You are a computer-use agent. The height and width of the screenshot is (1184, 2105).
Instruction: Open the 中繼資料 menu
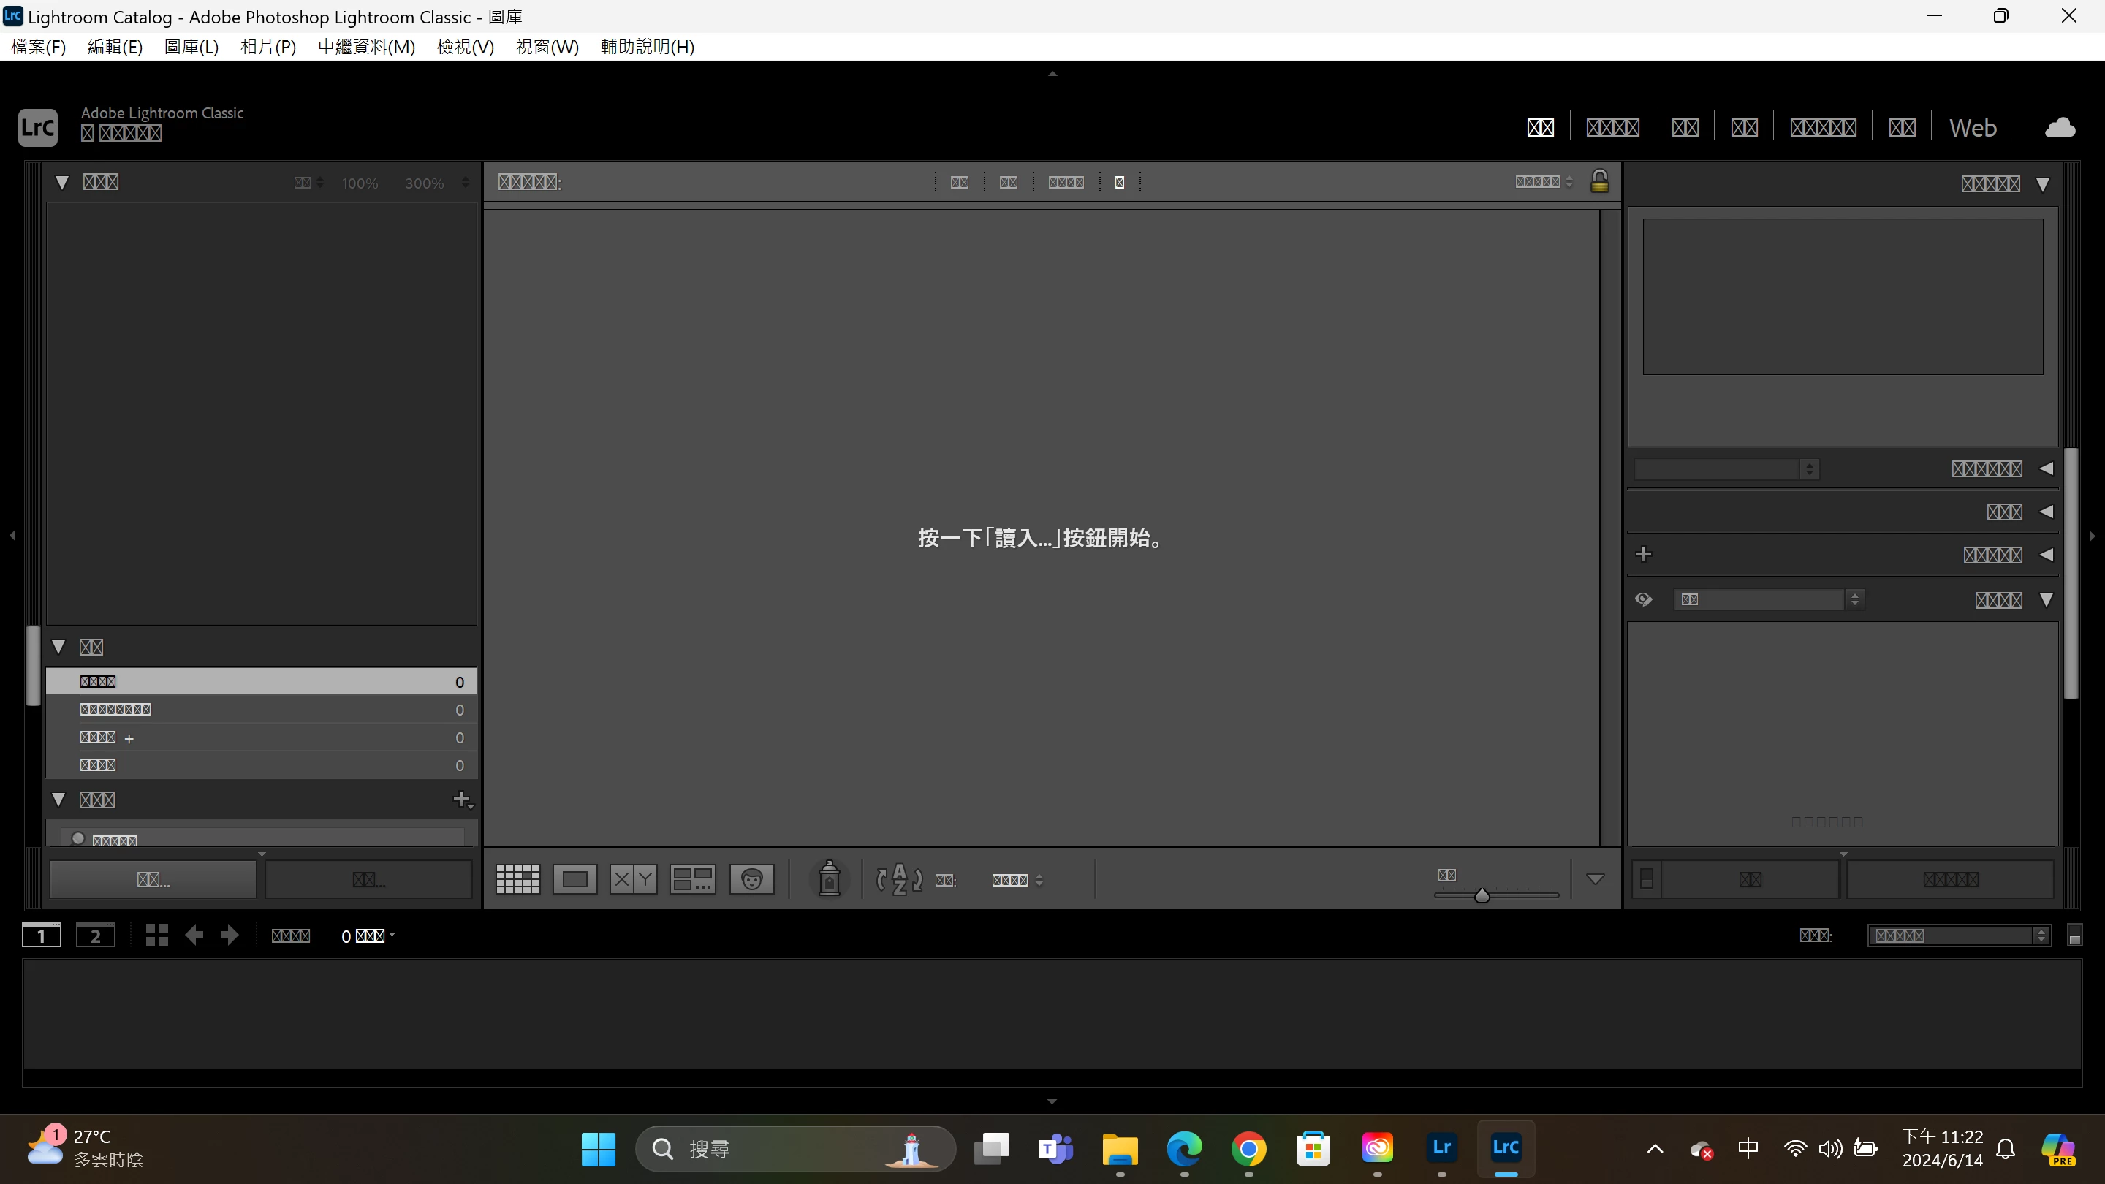click(x=366, y=47)
